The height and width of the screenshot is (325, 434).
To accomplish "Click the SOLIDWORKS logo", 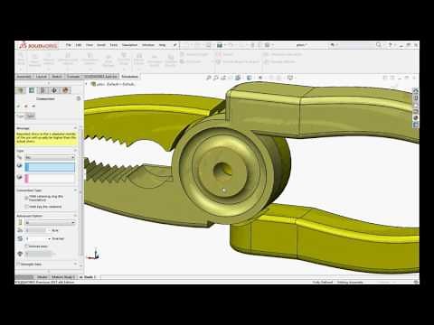I will pos(38,46).
